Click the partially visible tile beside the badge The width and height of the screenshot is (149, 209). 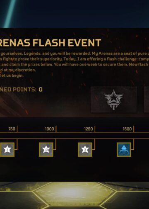click(x=147, y=100)
